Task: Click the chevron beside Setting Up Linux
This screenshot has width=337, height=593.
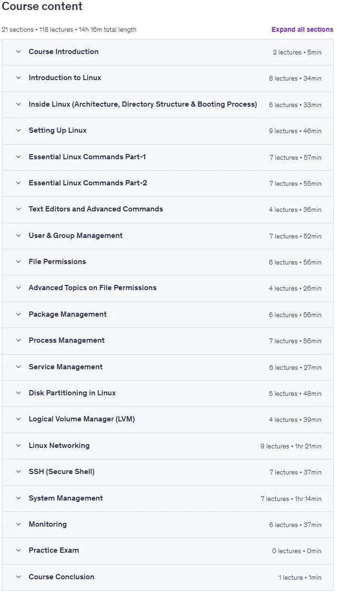Action: [x=18, y=130]
